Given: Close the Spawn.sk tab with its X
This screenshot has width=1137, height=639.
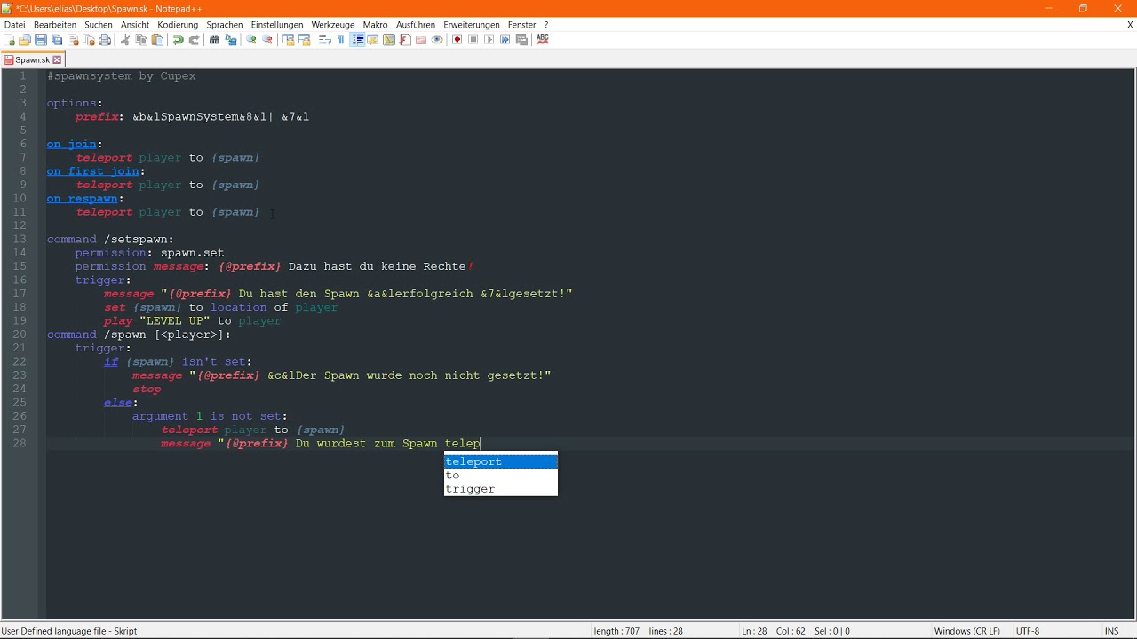Looking at the screenshot, I should [x=57, y=60].
